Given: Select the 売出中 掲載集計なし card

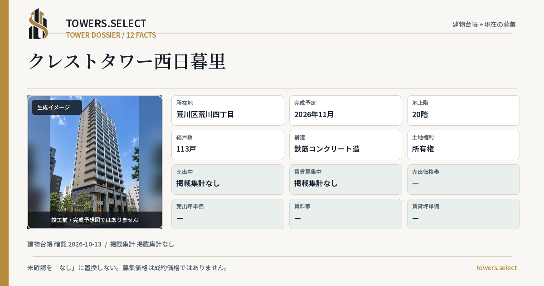Looking at the screenshot, I should point(228,179).
